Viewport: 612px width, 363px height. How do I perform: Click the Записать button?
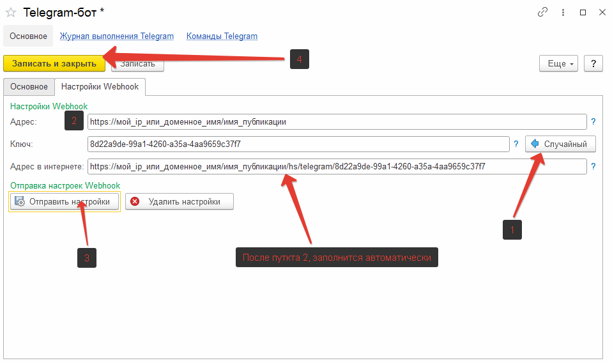click(x=137, y=64)
